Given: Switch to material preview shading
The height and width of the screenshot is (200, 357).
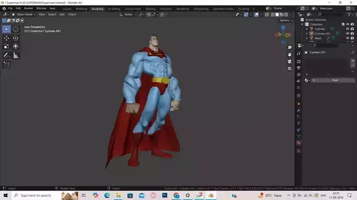Looking at the screenshot, I should [x=281, y=15].
